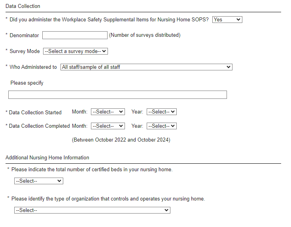Screen dimensions: 291x227
Task: Open the Data Collection Completed Year dropdown
Action: coord(161,126)
